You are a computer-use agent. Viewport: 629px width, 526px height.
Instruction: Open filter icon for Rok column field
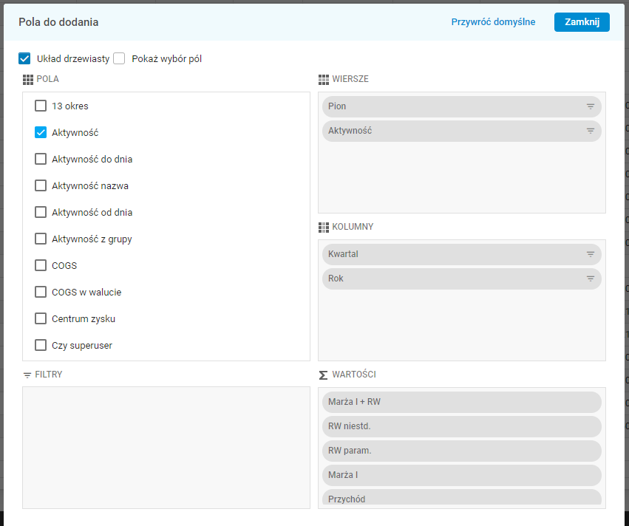point(591,279)
